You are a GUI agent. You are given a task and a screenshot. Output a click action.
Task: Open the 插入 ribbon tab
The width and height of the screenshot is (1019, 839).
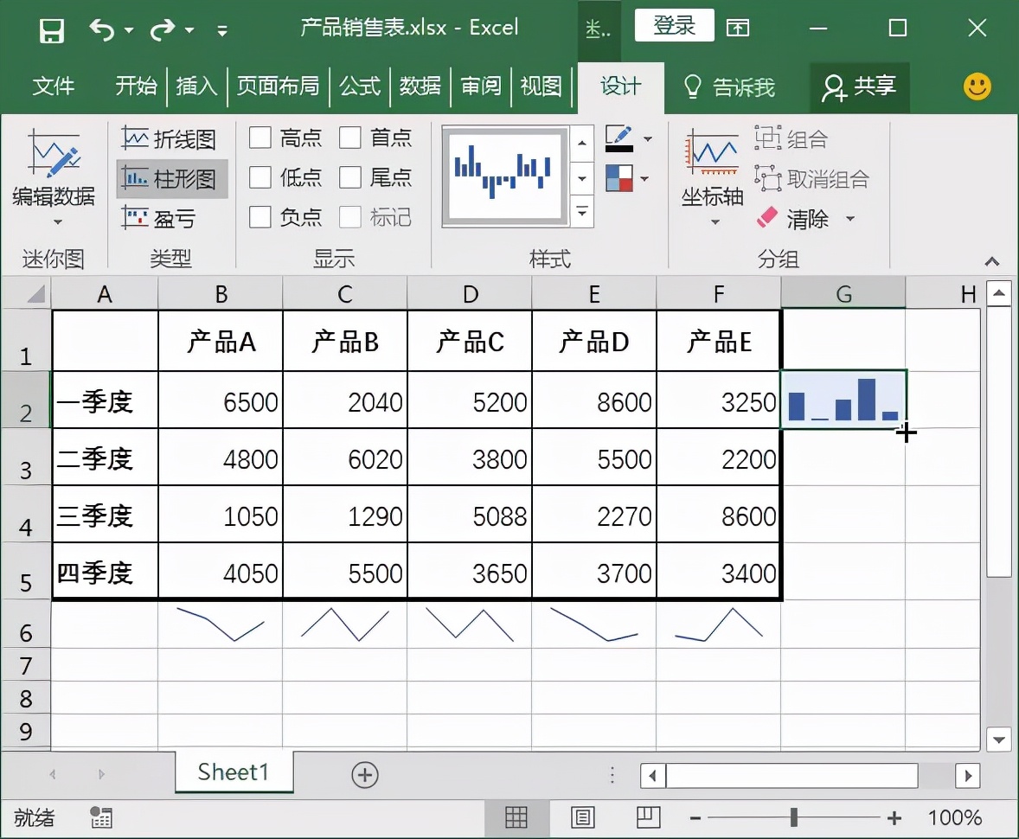(196, 86)
